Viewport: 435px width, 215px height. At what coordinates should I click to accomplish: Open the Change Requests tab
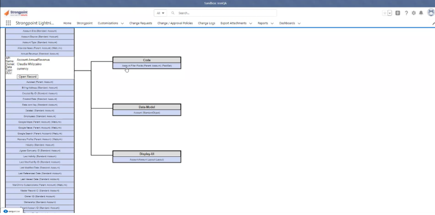coord(141,23)
